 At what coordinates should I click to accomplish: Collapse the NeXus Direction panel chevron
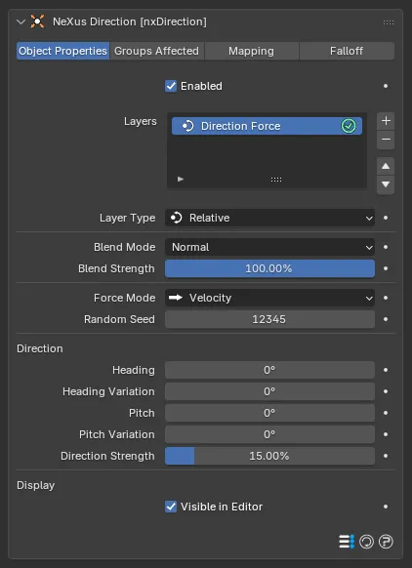click(21, 22)
